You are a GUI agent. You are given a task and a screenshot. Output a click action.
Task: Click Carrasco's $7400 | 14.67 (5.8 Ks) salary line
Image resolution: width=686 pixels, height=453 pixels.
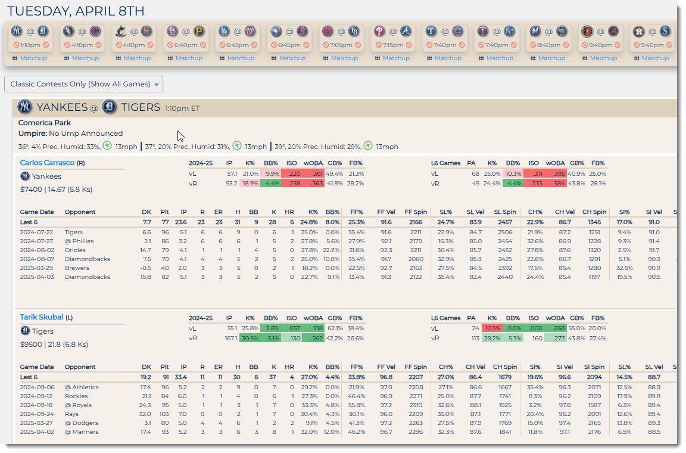[56, 190]
